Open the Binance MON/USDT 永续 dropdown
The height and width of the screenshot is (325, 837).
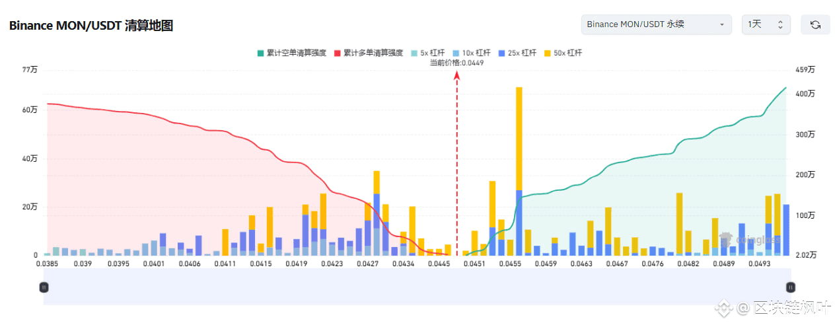click(x=656, y=24)
